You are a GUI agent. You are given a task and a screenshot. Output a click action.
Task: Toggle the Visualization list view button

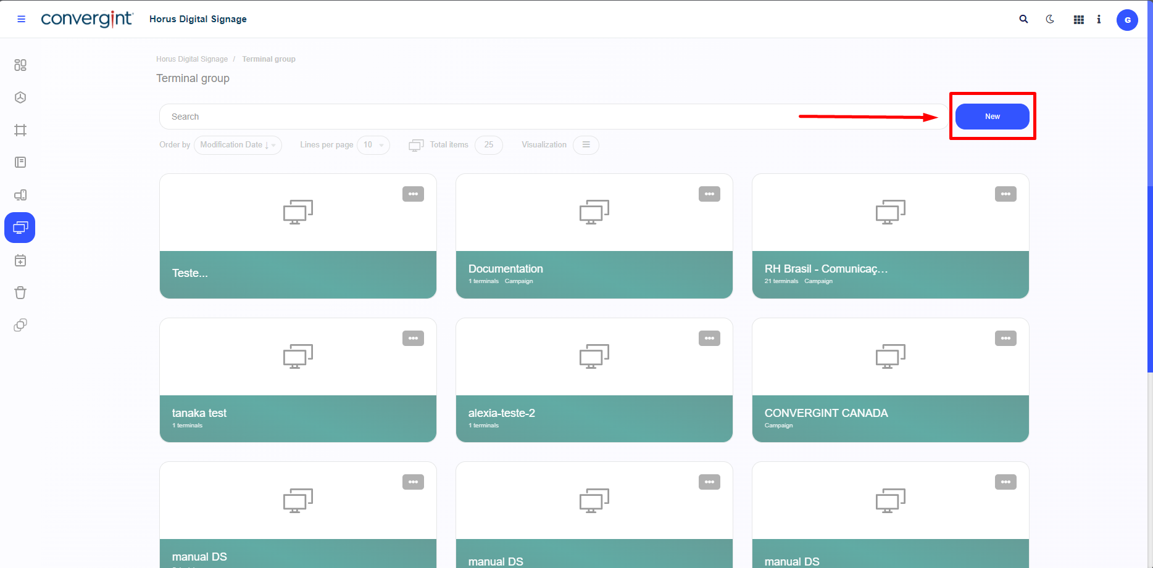click(586, 145)
